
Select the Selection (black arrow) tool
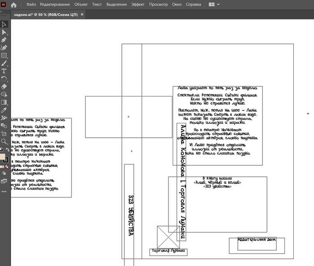[x=4, y=24]
